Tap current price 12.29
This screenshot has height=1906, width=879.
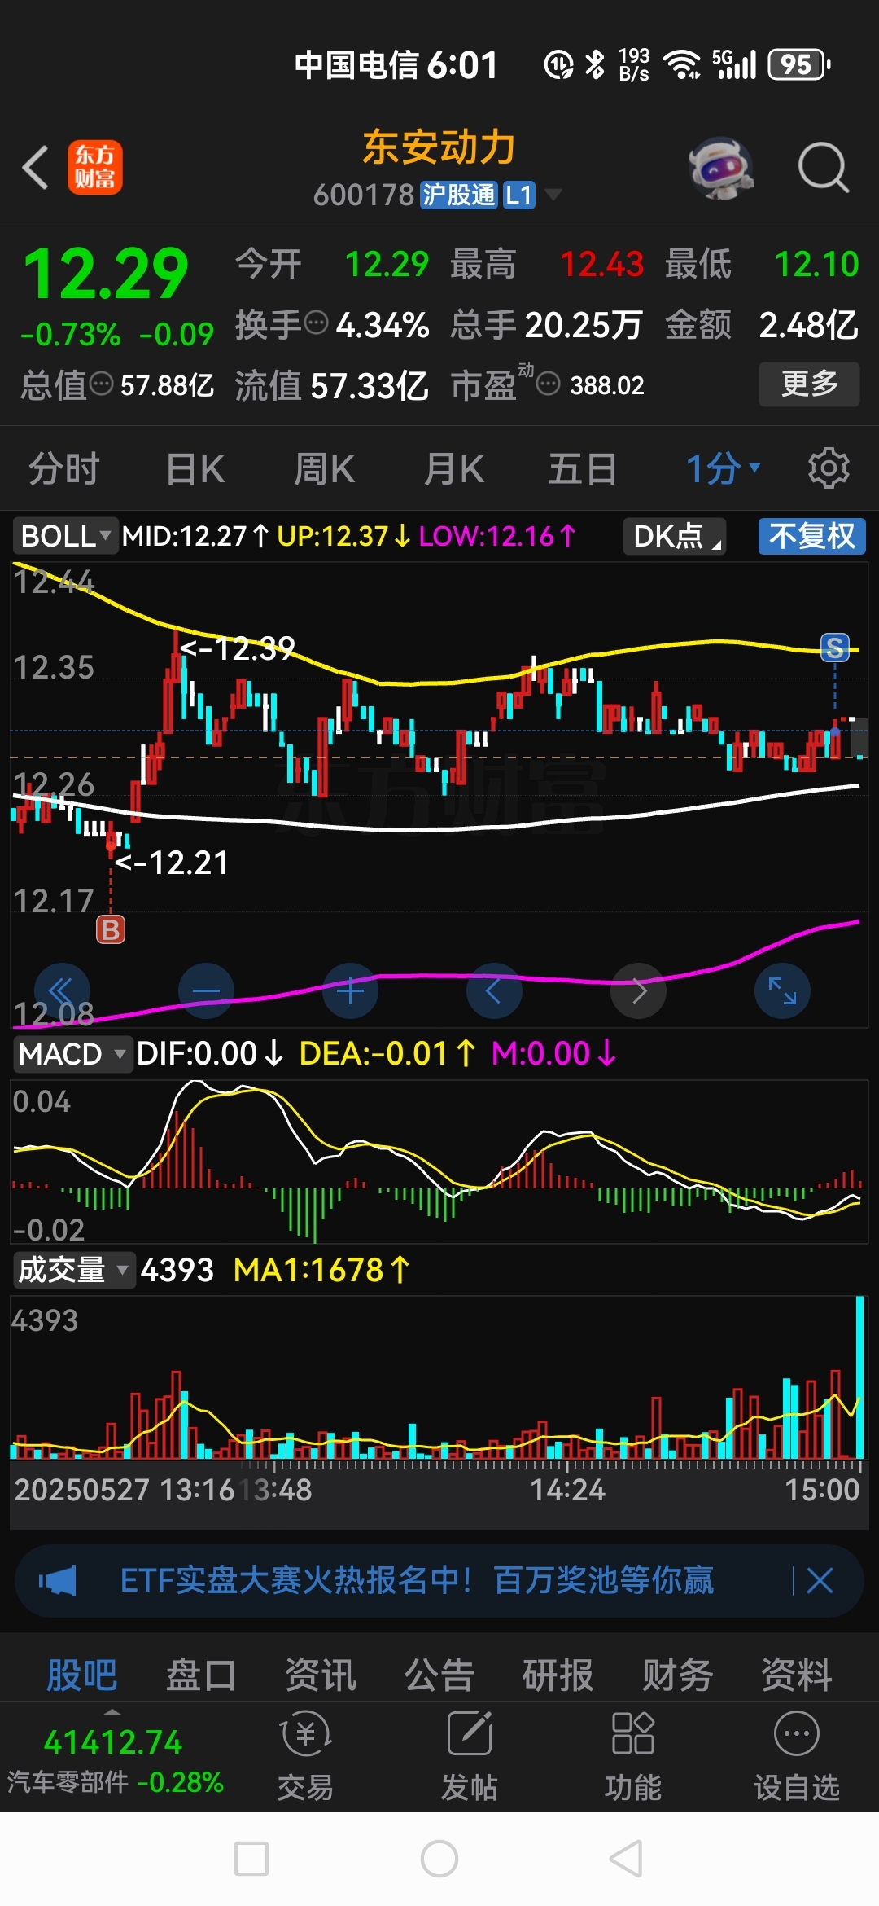[106, 274]
